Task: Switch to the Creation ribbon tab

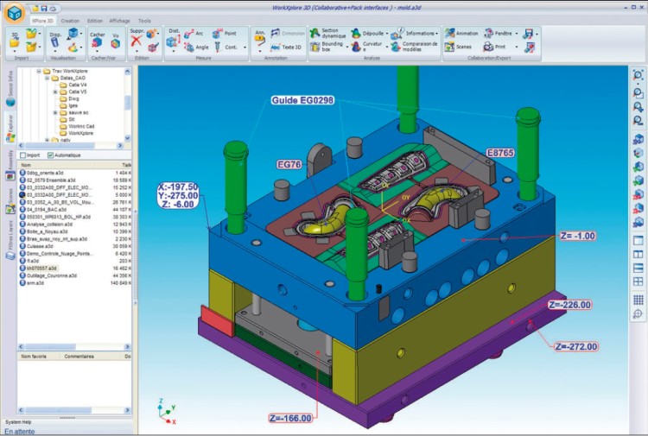Action: pyautogui.click(x=70, y=20)
